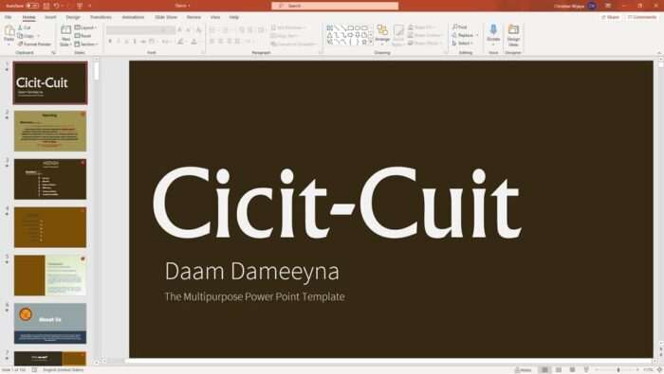Click Find in Editing group
The width and height of the screenshot is (664, 374).
[x=460, y=27]
